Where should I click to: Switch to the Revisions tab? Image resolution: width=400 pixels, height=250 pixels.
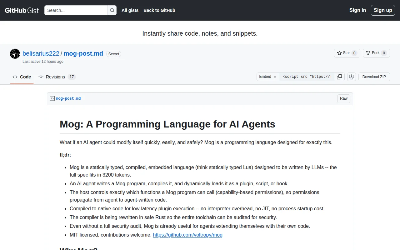tap(57, 77)
